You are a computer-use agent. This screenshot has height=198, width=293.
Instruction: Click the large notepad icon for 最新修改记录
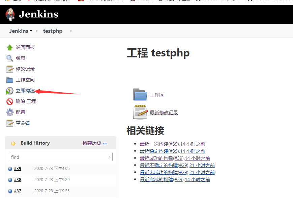pyautogui.click(x=141, y=112)
